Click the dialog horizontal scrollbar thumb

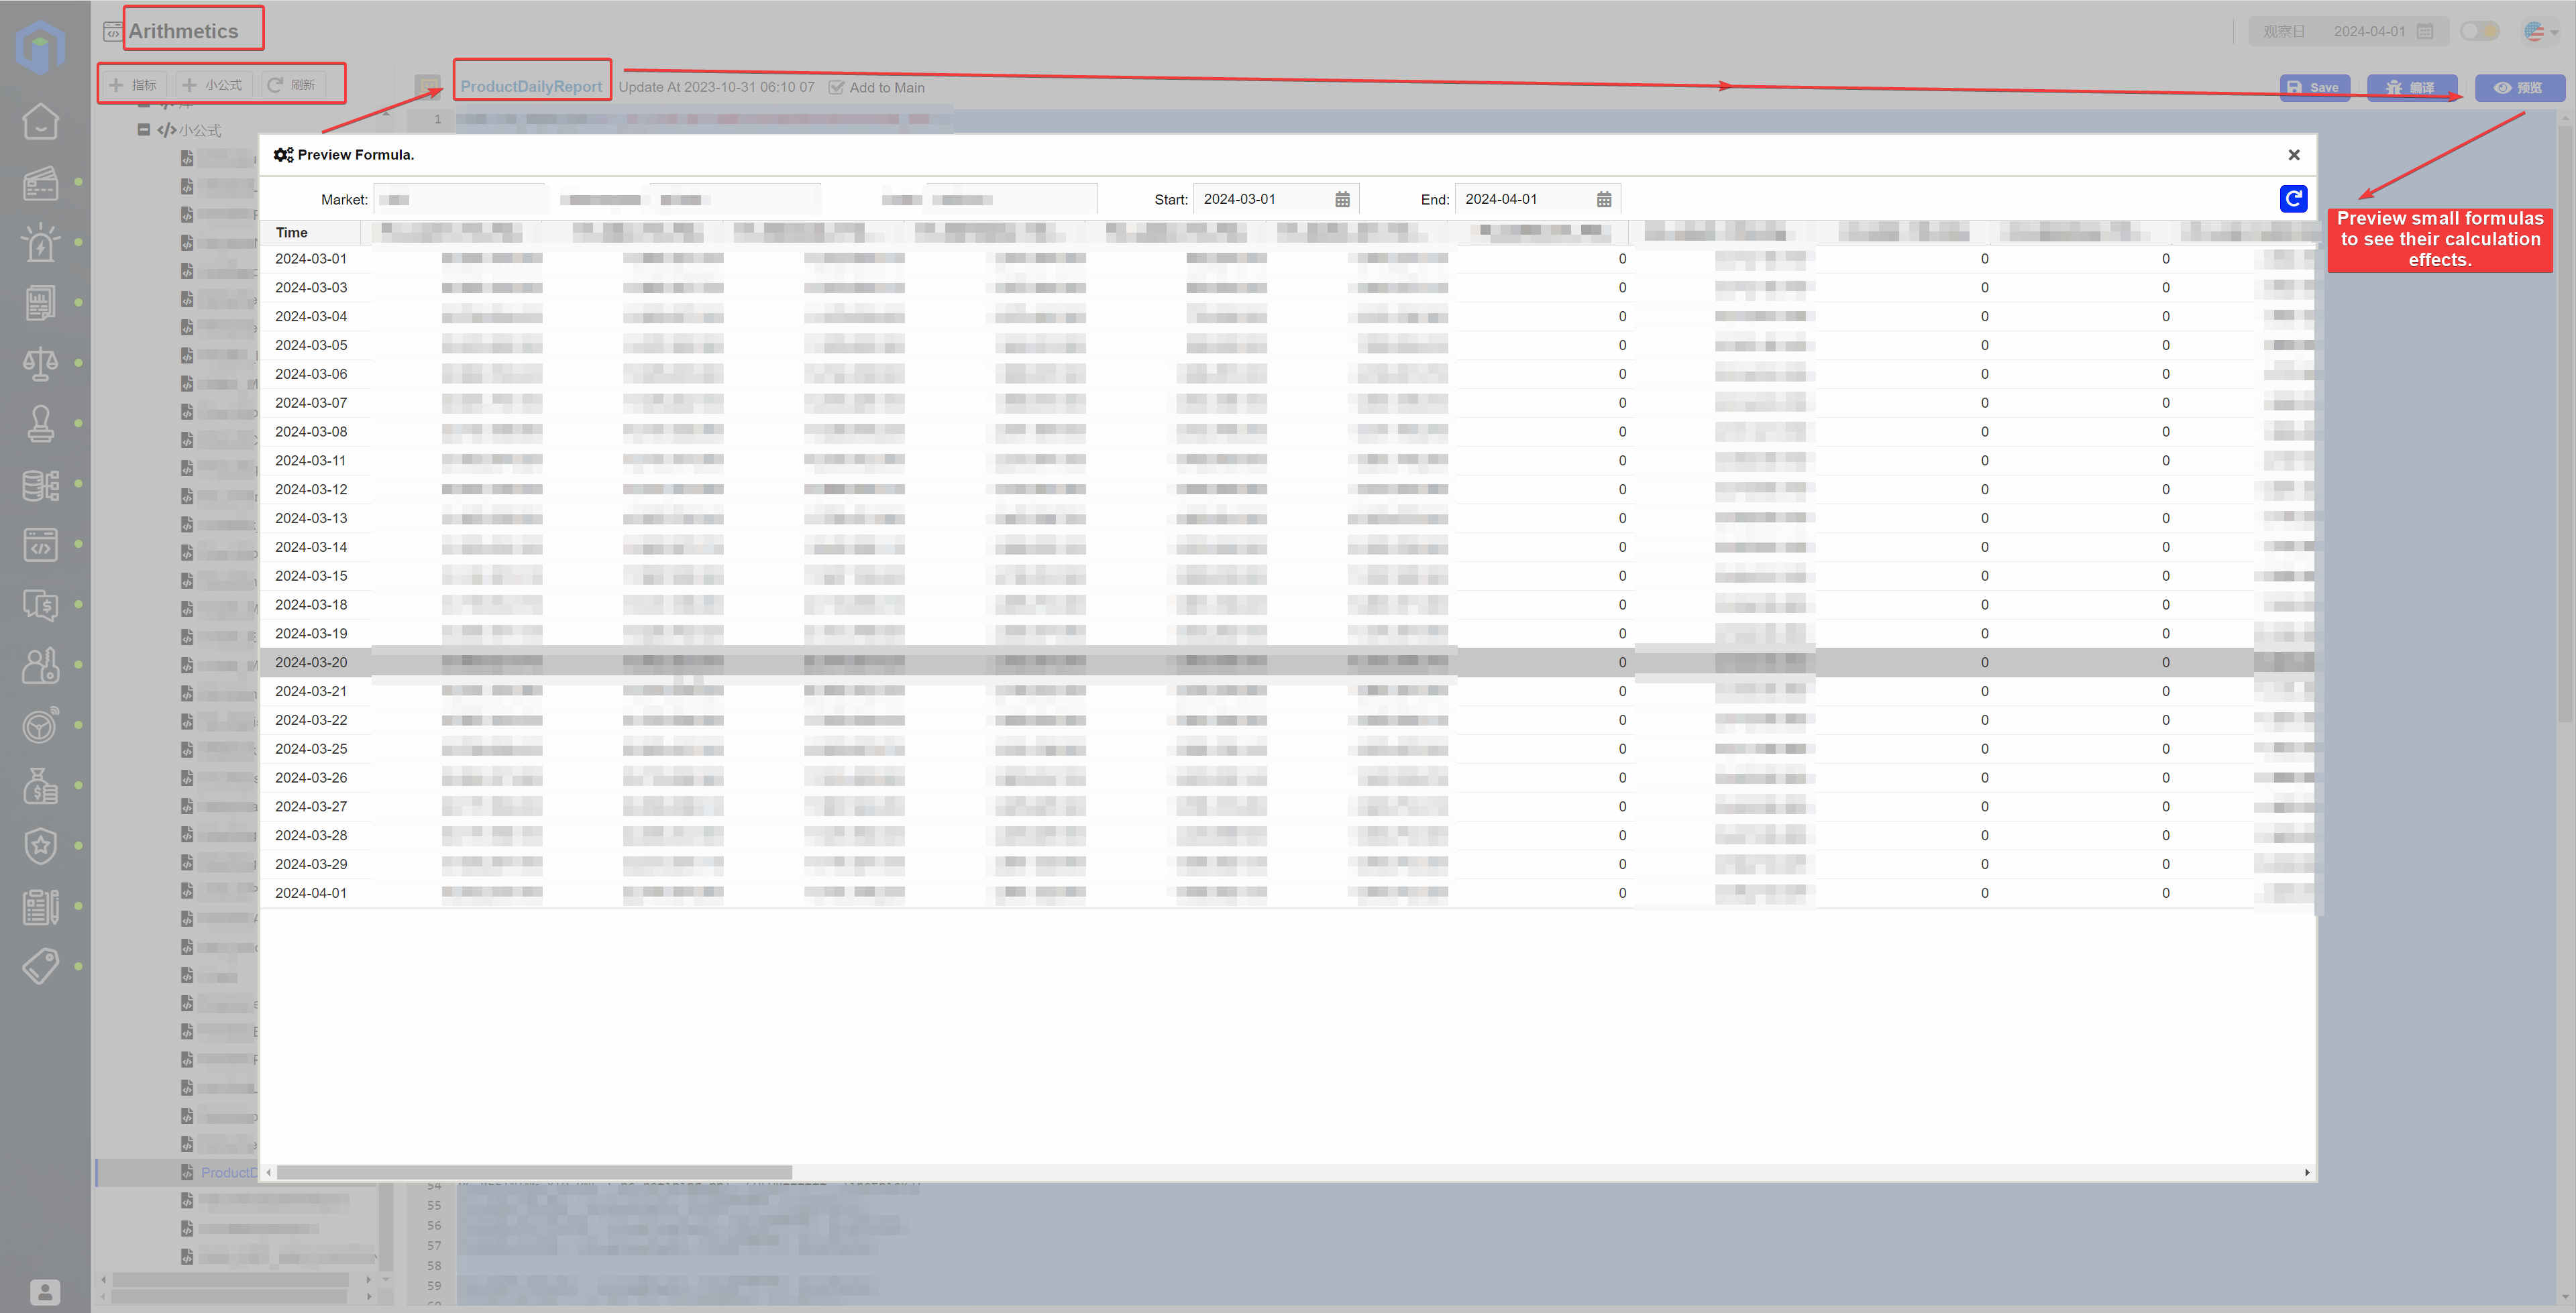pos(535,1173)
